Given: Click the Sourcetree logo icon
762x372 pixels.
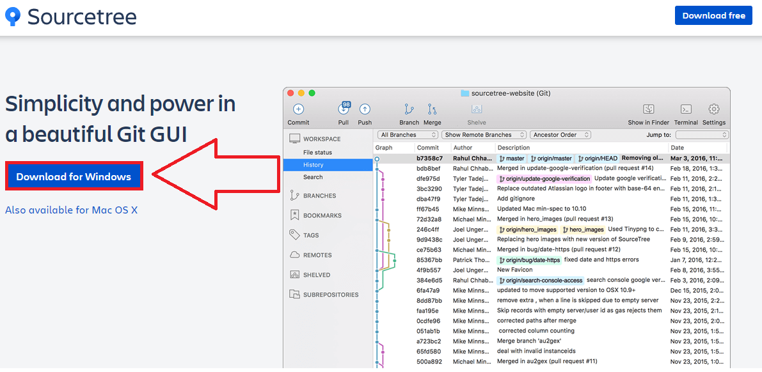Looking at the screenshot, I should tap(13, 17).
